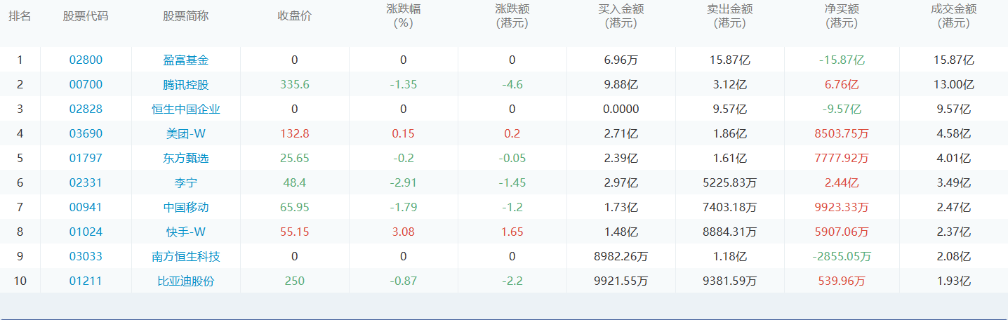This screenshot has height=320, width=1008.
Task: Select buy amount 8982.26万
Action: coord(621,257)
